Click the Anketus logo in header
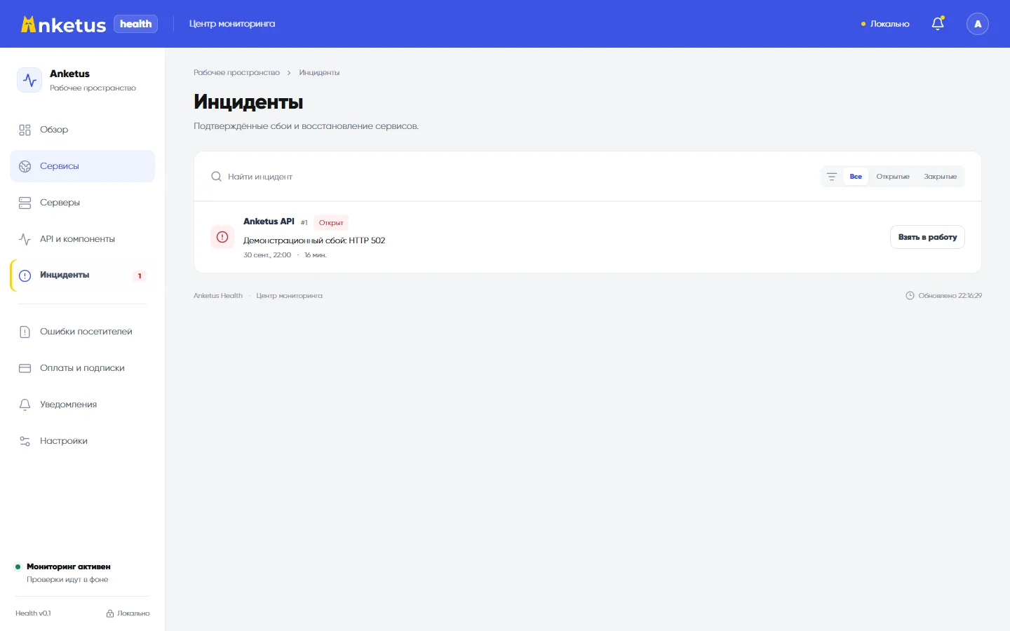Viewport: 1010px width, 631px height. (x=64, y=25)
